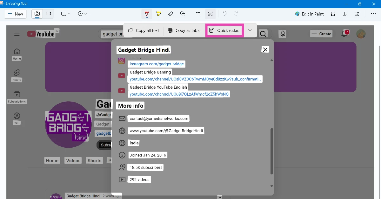The width and height of the screenshot is (381, 199).
Task: Open the delay timer dropdown
Action: coord(82,14)
